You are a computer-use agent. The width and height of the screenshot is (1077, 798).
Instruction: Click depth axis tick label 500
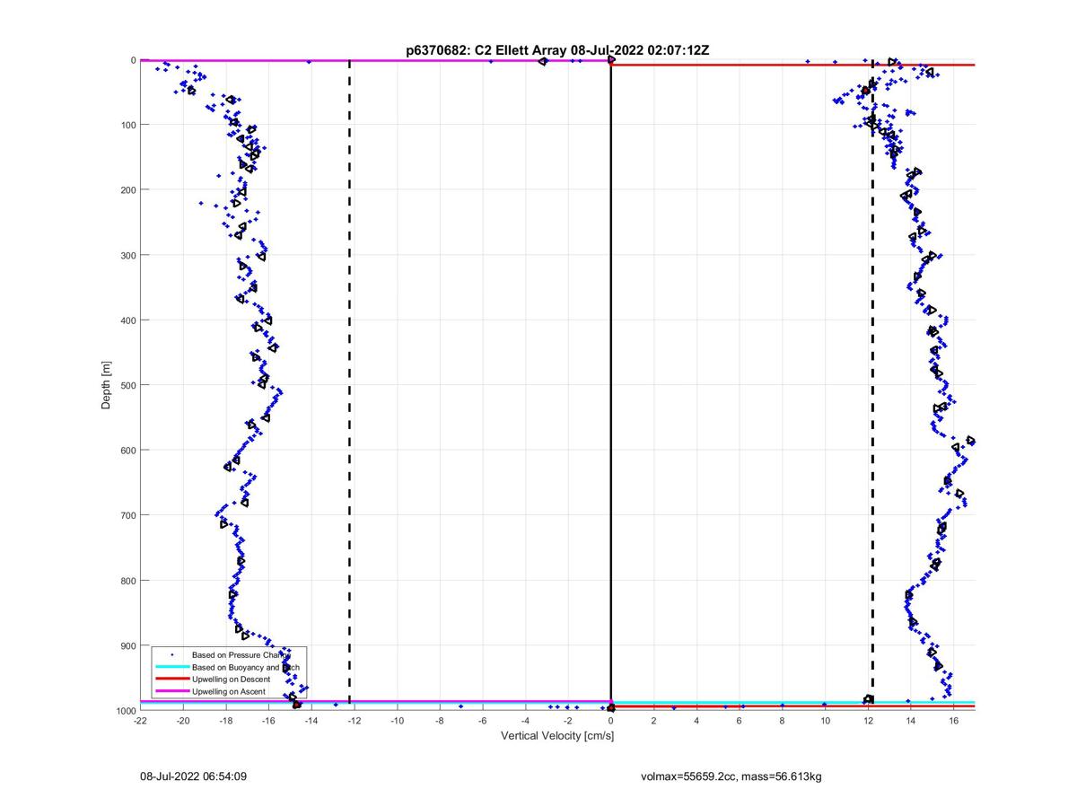(x=127, y=385)
